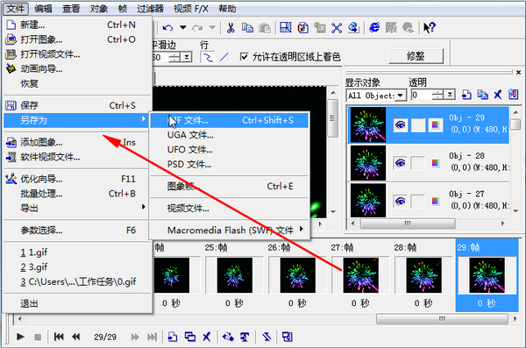Select frame 25 thumbnail
The width and height of the screenshot is (526, 348).
click(234, 275)
